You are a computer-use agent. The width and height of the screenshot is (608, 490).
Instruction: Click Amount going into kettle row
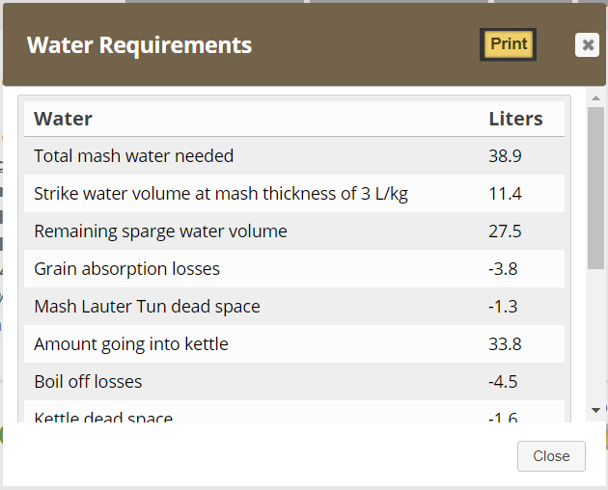(294, 343)
